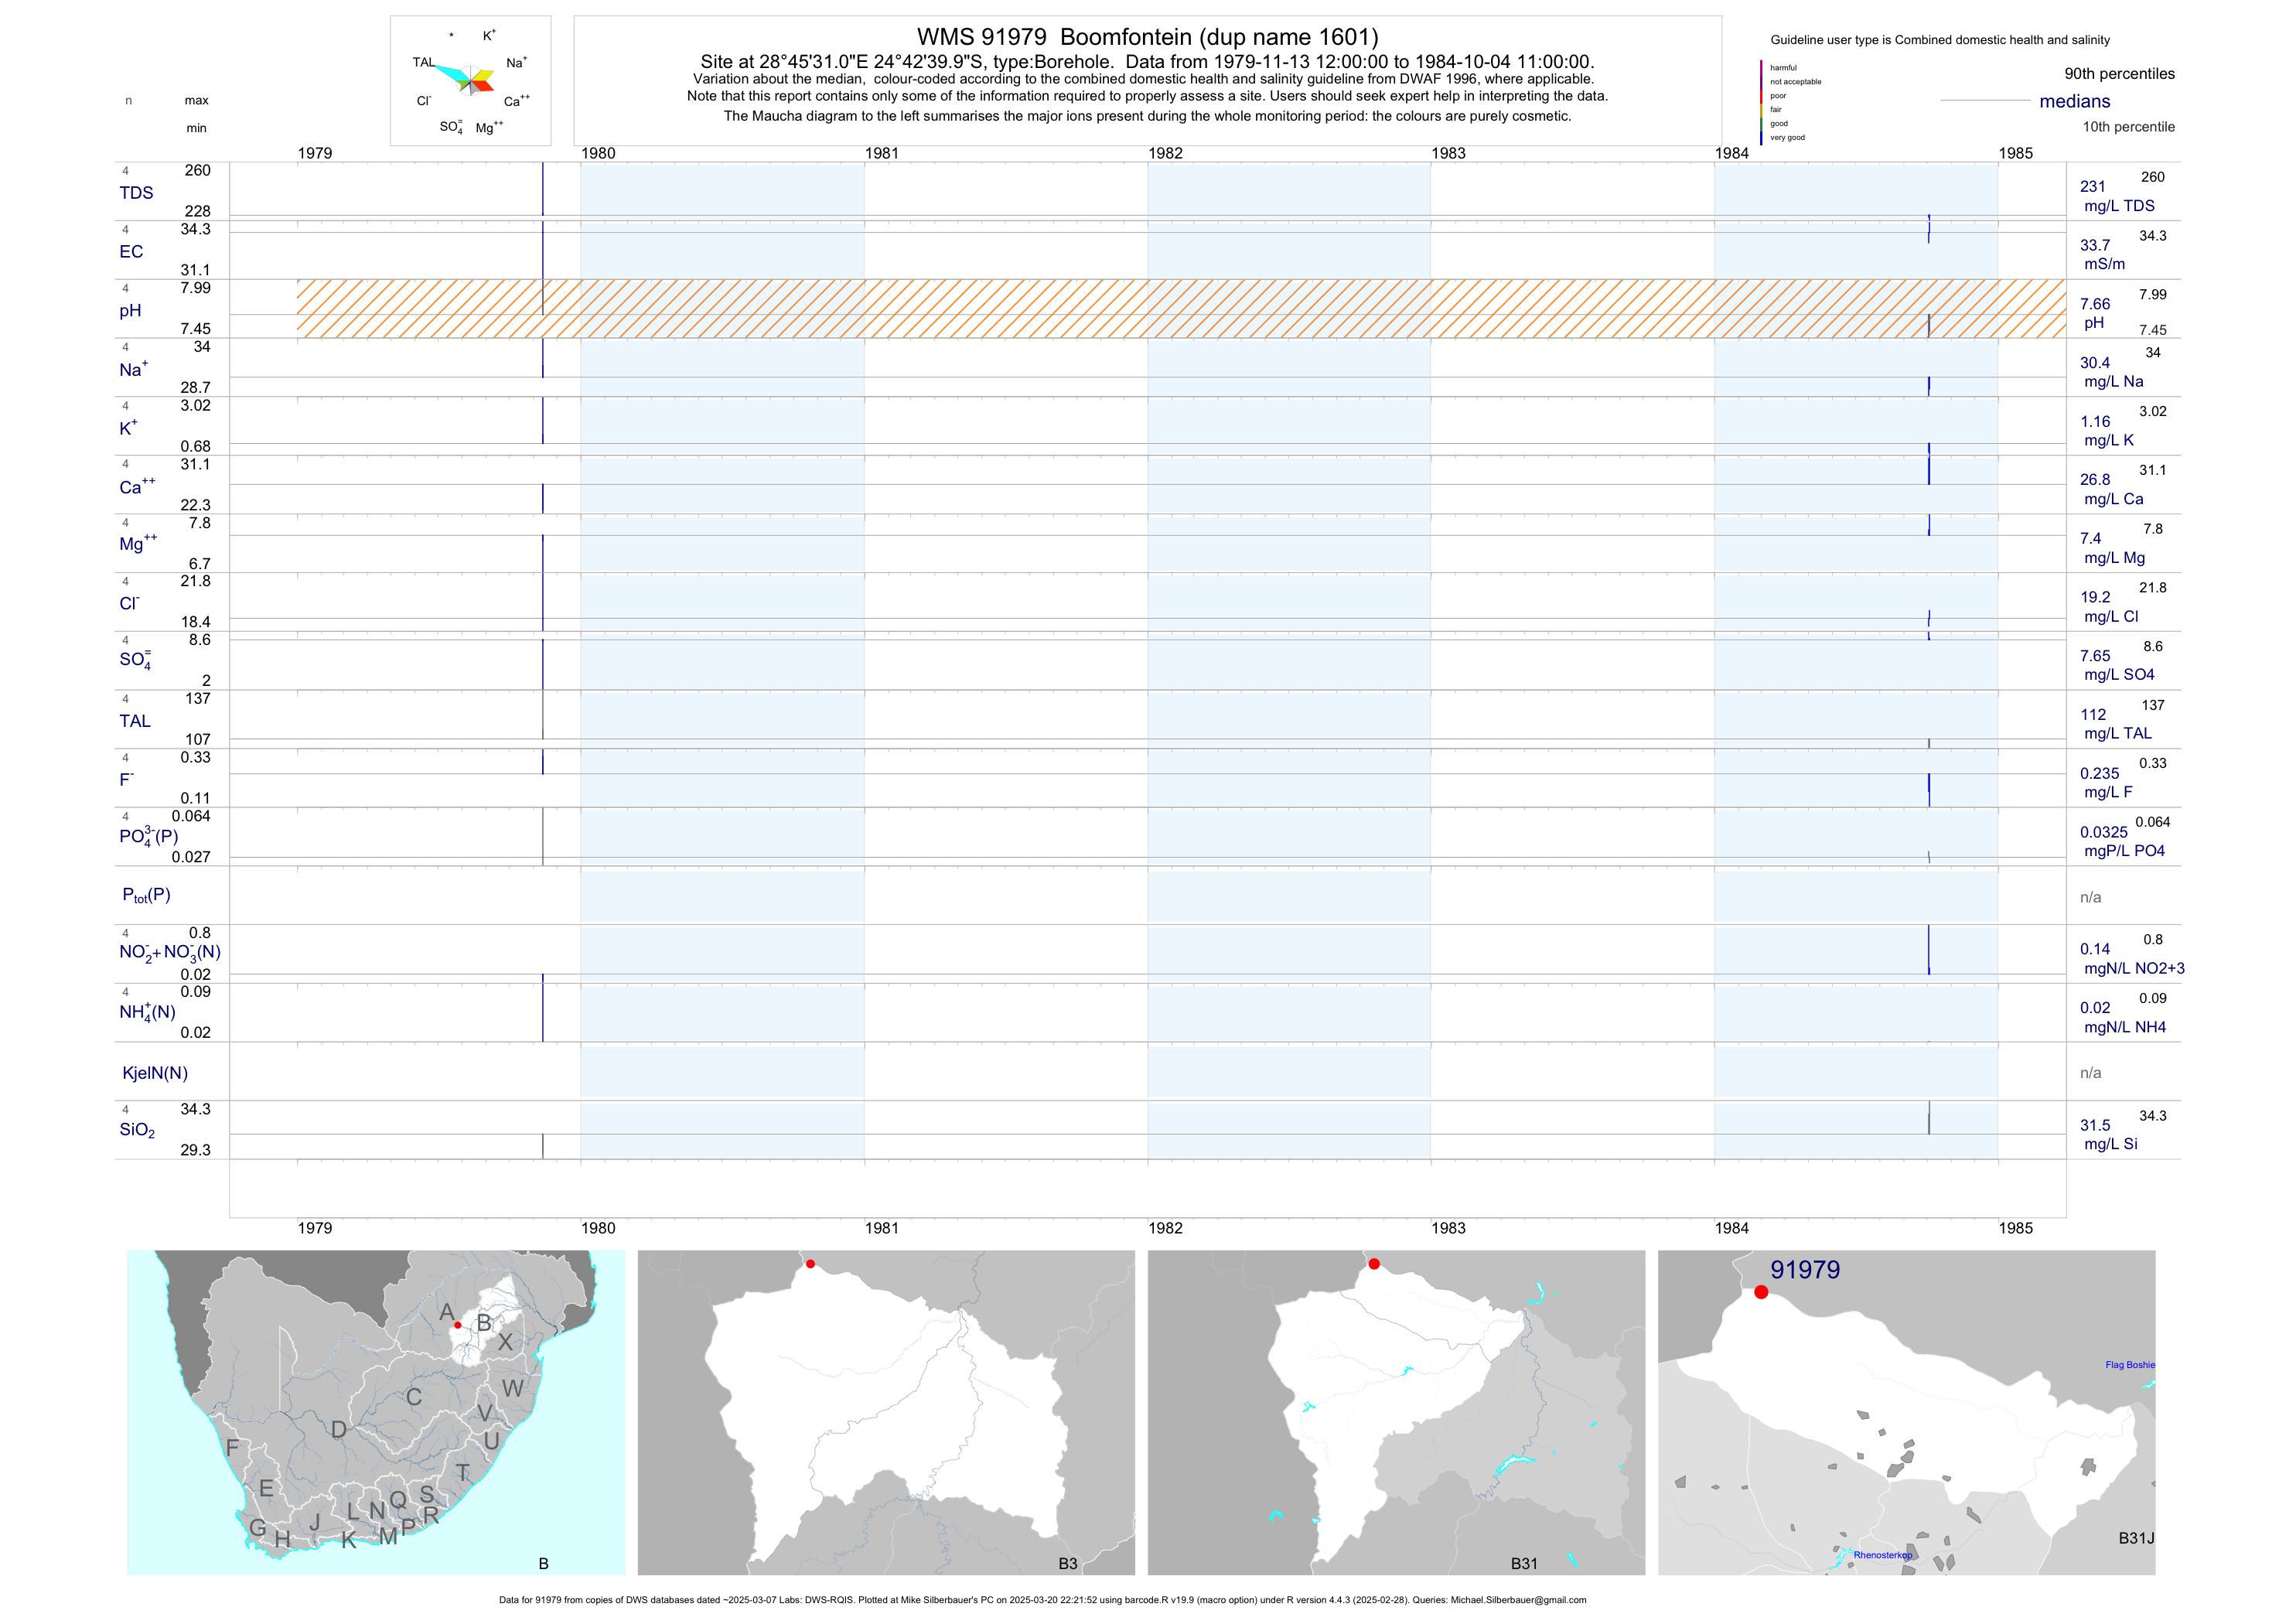Open the B31J catchment map

click(x=1906, y=1412)
